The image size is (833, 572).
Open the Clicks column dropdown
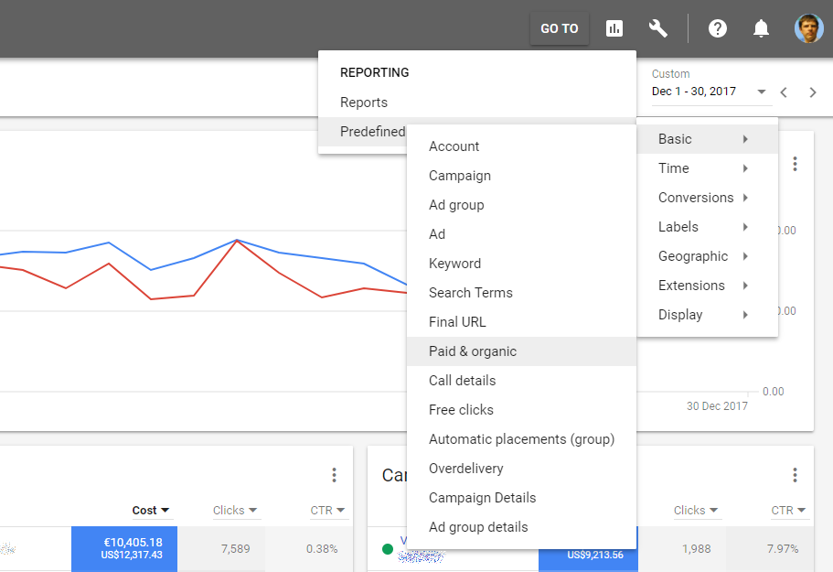234,510
